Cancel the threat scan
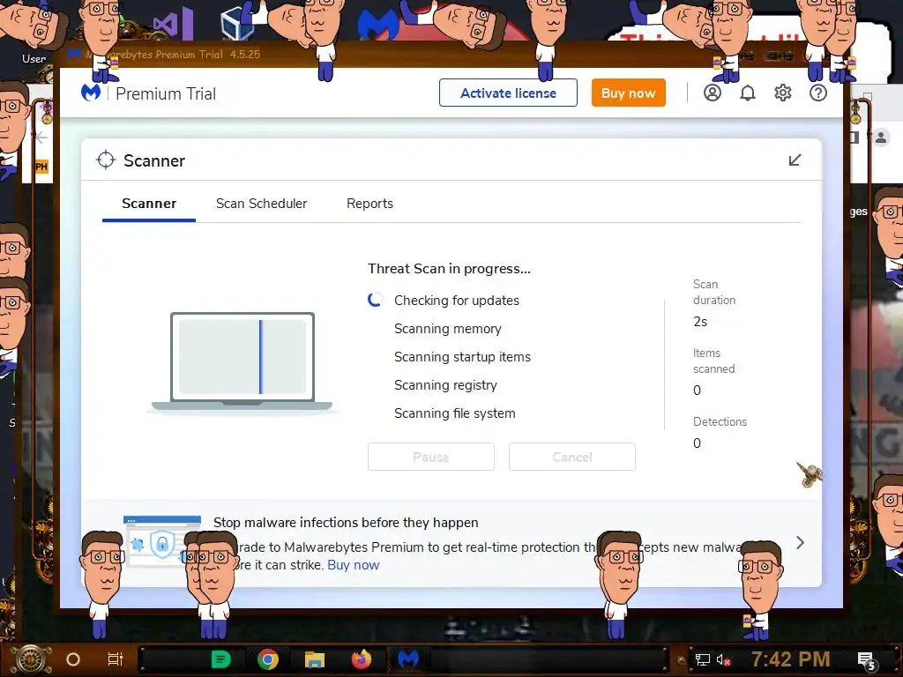903x677 pixels. pos(571,457)
